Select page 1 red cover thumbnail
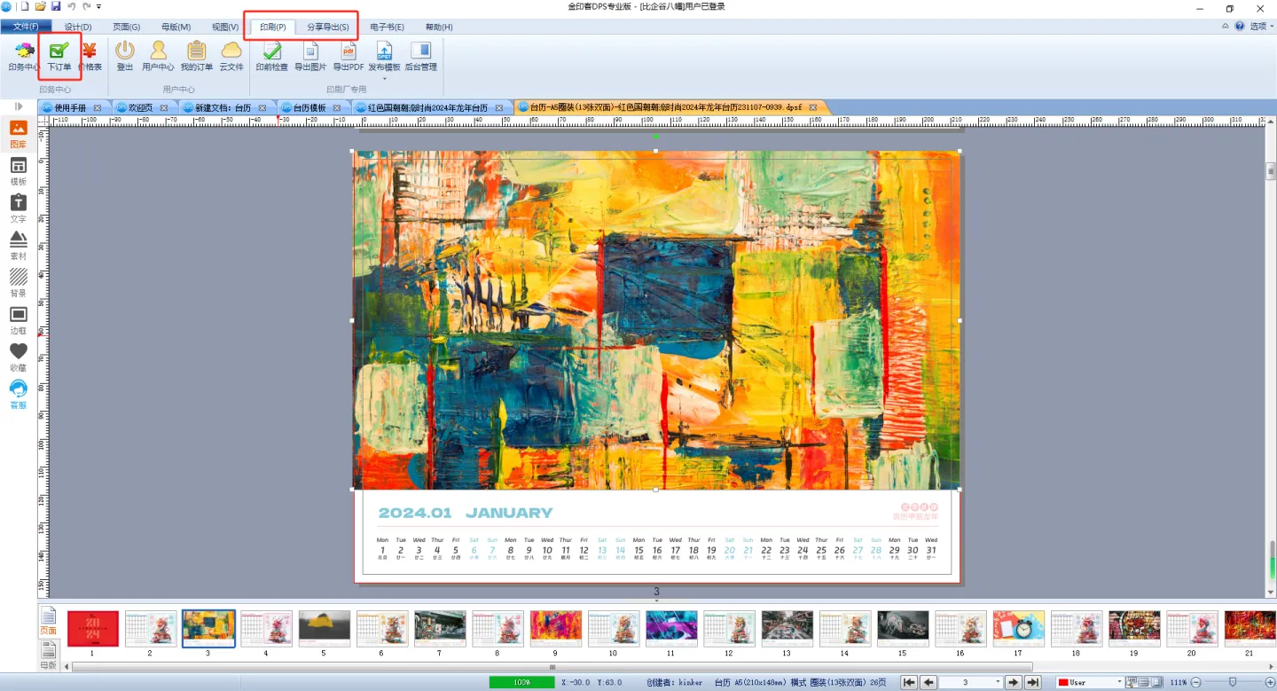 pos(92,628)
